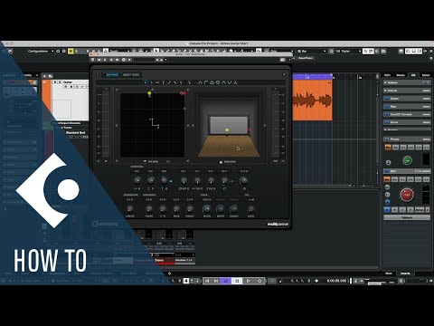Screen dimensions: 434x326
Task: Switch MultiPanner to Bed Mode
Action: point(112,74)
